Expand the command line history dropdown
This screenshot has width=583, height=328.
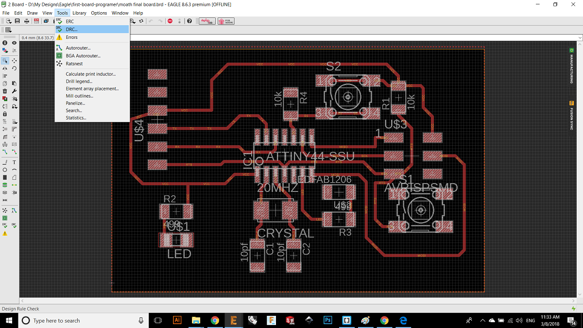point(580,37)
